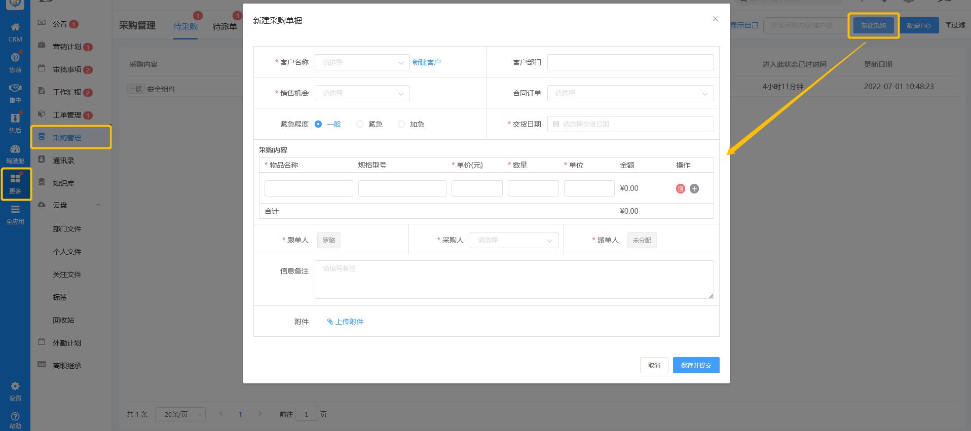Image resolution: width=971 pixels, height=431 pixels.
Task: Add a purchase item row (plus icon)
Action: 694,188
